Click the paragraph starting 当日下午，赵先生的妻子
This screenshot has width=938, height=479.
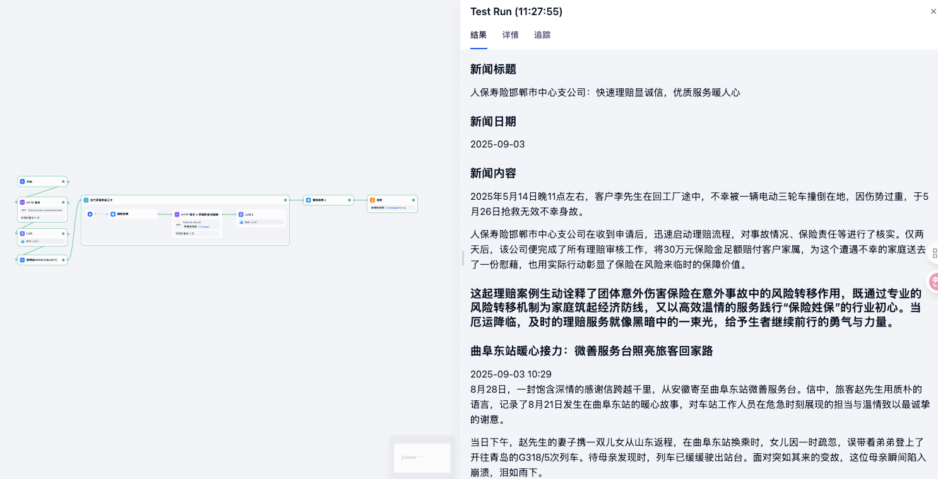(x=699, y=457)
